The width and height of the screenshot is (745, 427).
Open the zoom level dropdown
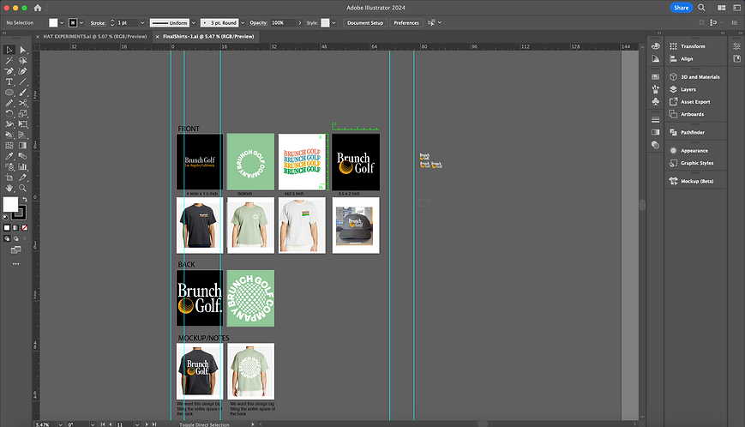click(60, 424)
